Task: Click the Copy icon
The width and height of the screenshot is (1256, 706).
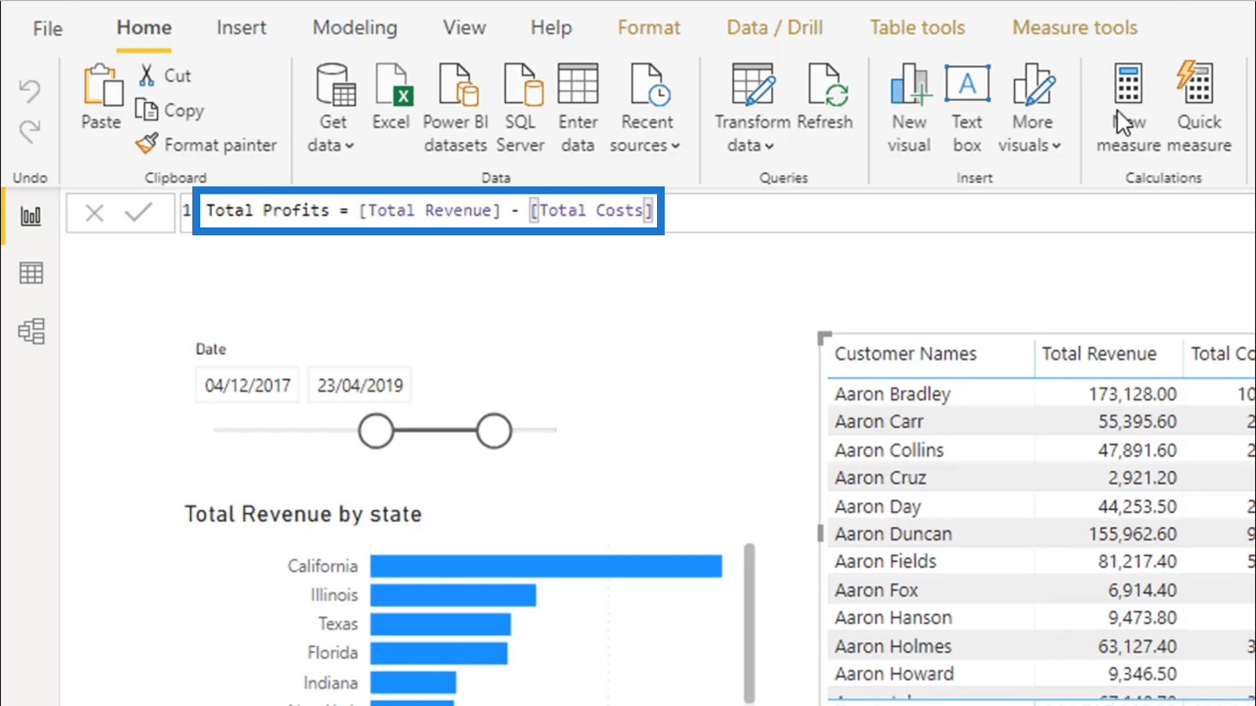Action: (146, 110)
